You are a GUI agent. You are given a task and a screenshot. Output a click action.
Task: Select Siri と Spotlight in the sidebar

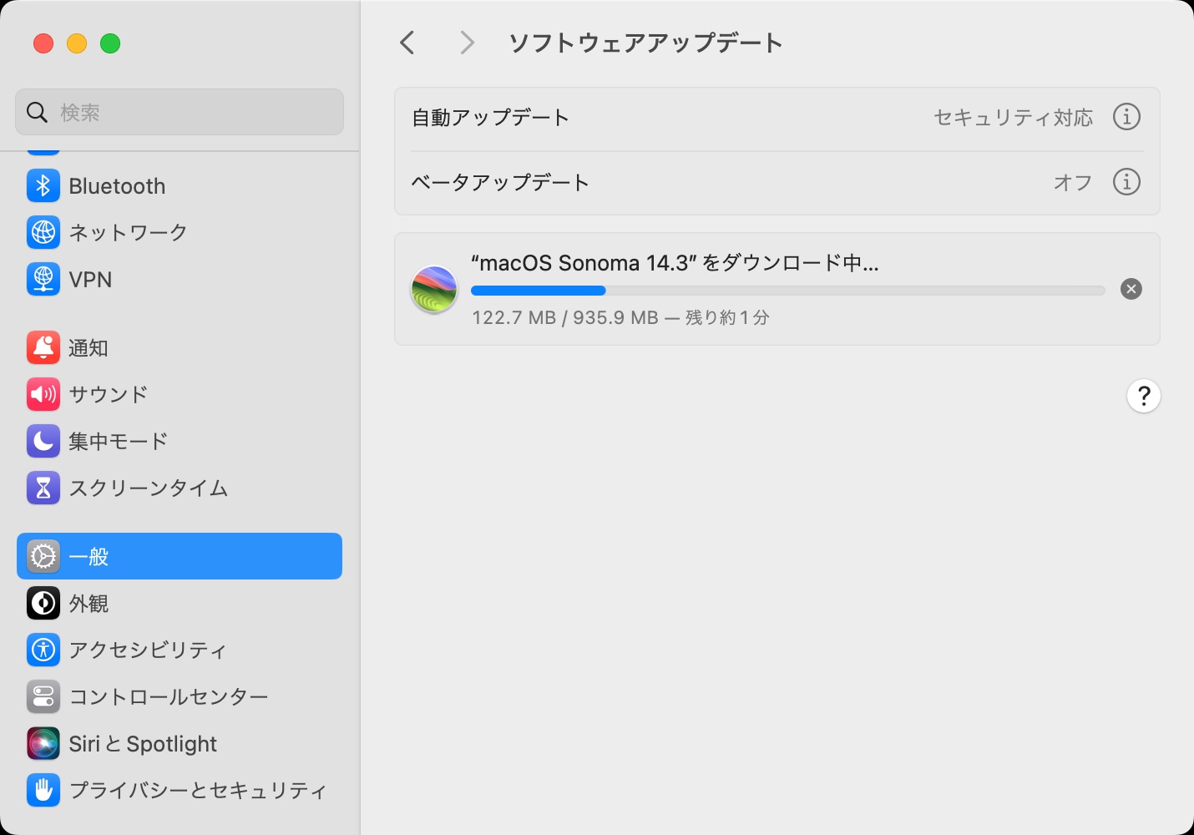pyautogui.click(x=180, y=743)
